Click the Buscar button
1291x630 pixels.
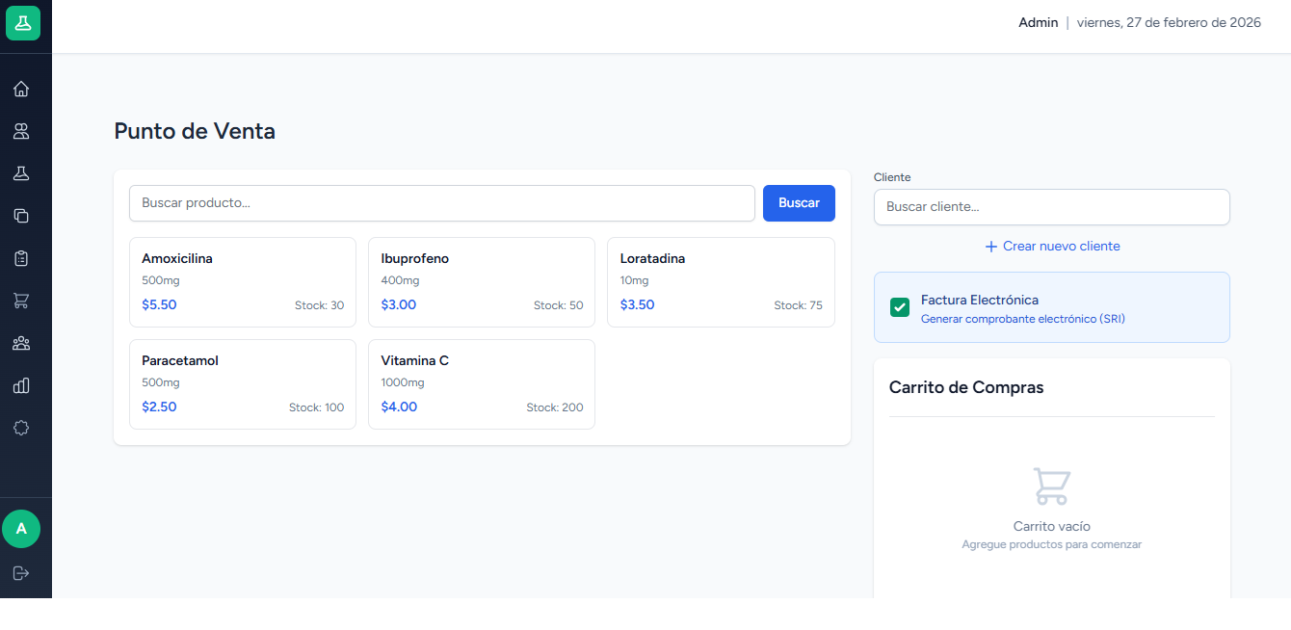click(x=799, y=203)
